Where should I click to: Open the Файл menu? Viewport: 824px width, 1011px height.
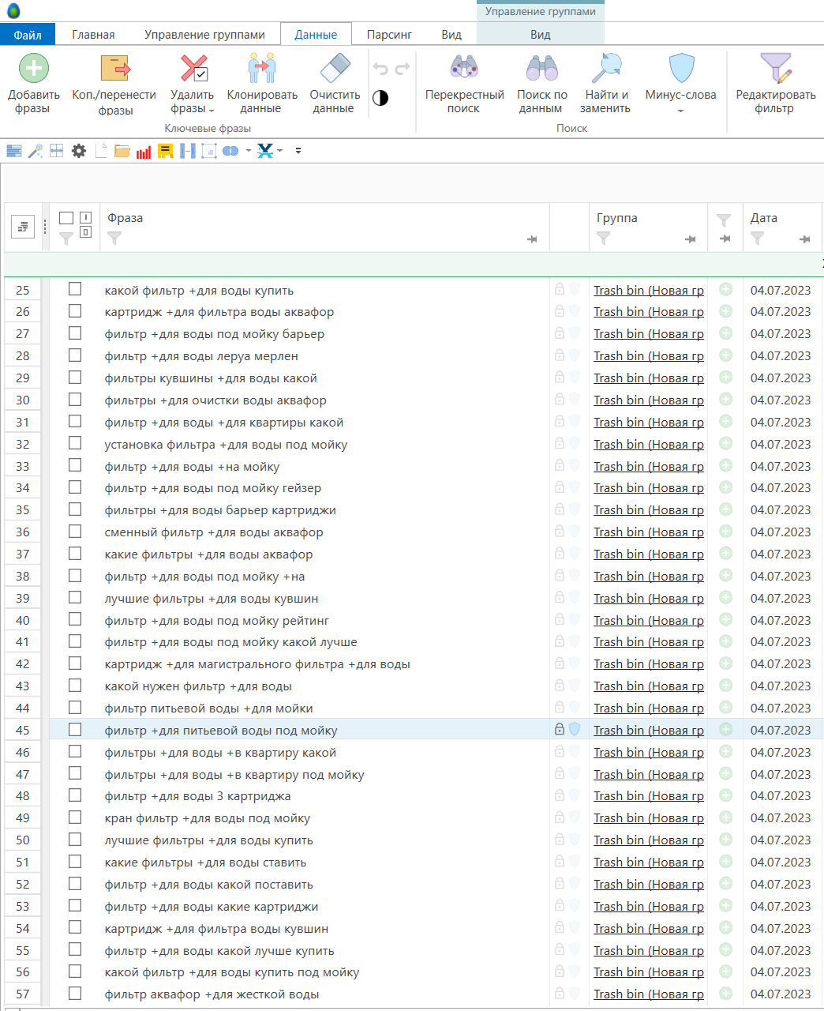28,35
